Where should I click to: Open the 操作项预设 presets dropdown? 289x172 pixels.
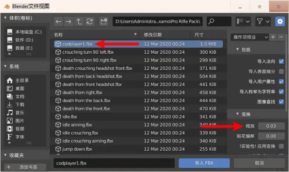point(250,37)
